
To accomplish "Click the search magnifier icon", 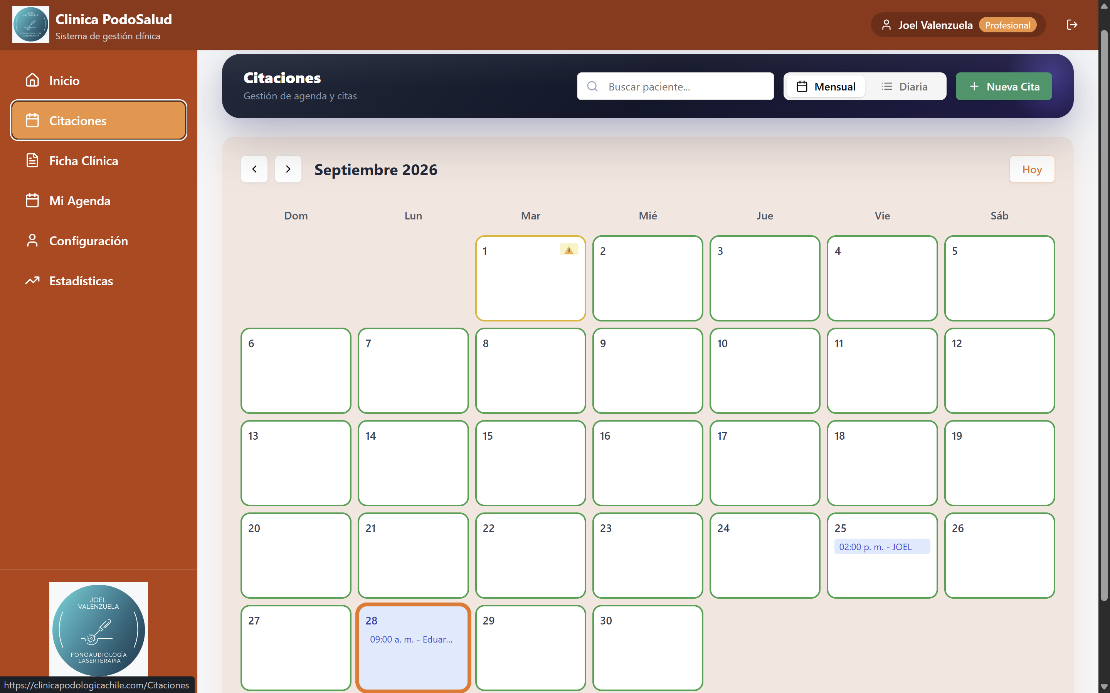I will (x=592, y=86).
